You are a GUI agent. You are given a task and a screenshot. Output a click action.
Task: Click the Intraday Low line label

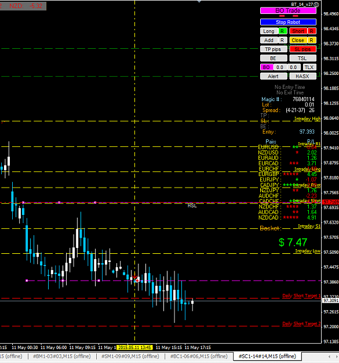(308, 251)
